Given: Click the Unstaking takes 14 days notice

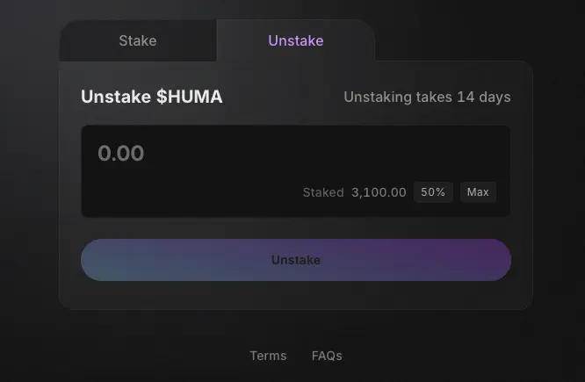Looking at the screenshot, I should [427, 97].
